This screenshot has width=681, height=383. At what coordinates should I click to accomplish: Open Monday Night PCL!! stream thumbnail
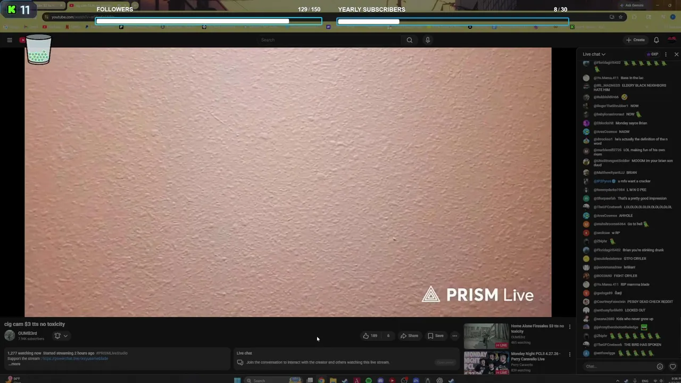point(486,362)
